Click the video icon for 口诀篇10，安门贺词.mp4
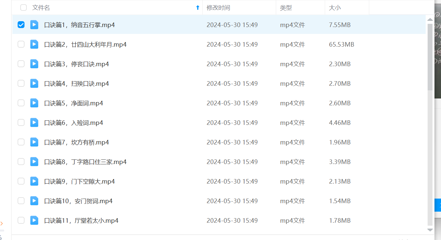Image resolution: width=441 pixels, height=240 pixels. point(34,201)
